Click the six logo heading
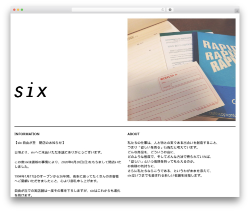The width and height of the screenshot is (250, 212). point(31,90)
